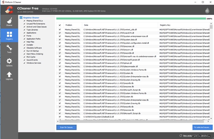This screenshot has width=214, height=139.
Task: Toggle the select-all checkbox in table header
Action: point(60,25)
